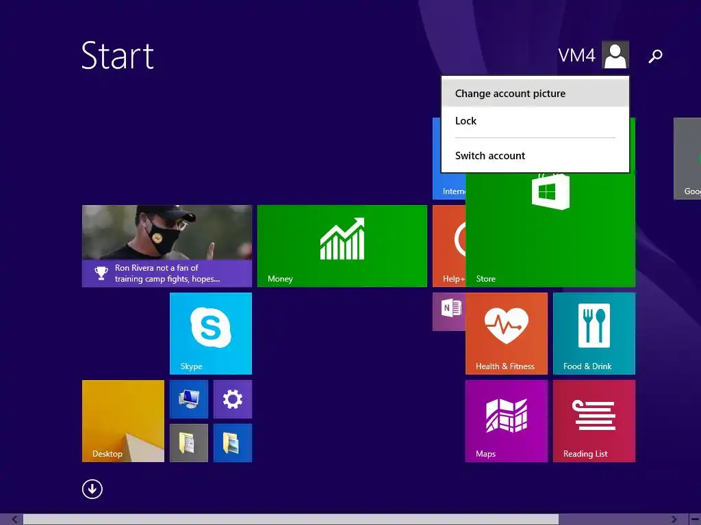
Task: Open the Reading List tile
Action: 594,421
